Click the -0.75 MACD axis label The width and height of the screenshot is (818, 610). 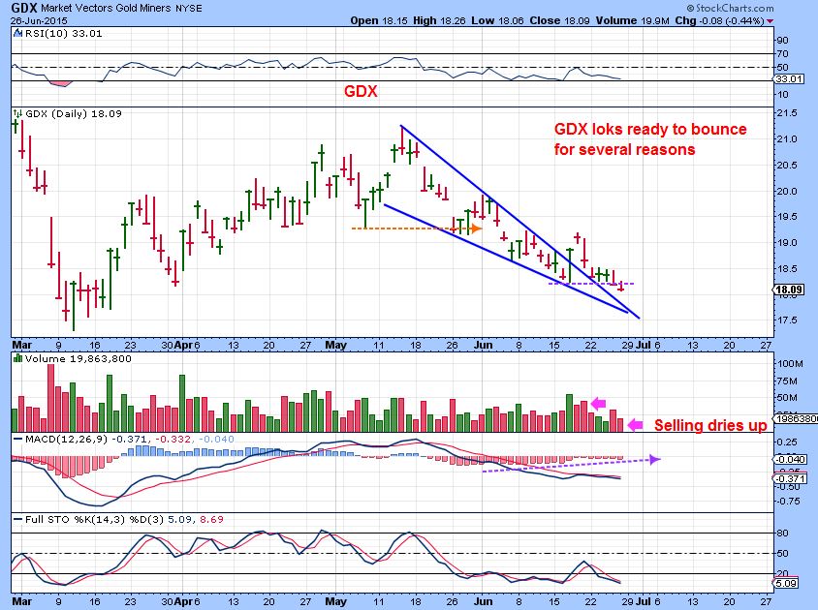(787, 501)
